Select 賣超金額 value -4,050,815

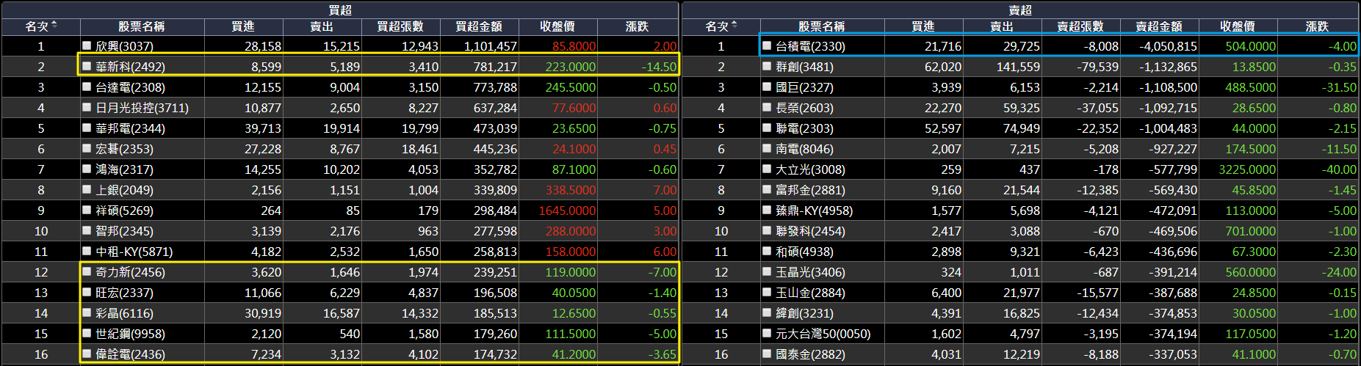coord(1168,46)
